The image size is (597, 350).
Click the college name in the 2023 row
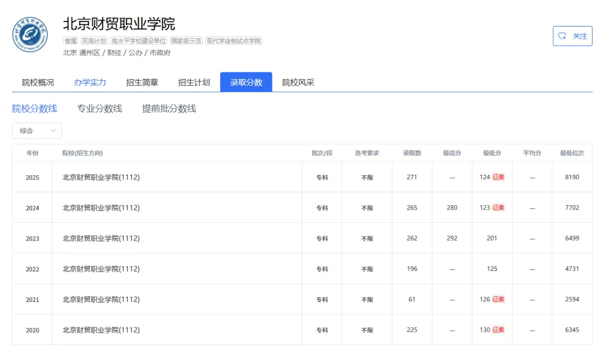101,238
